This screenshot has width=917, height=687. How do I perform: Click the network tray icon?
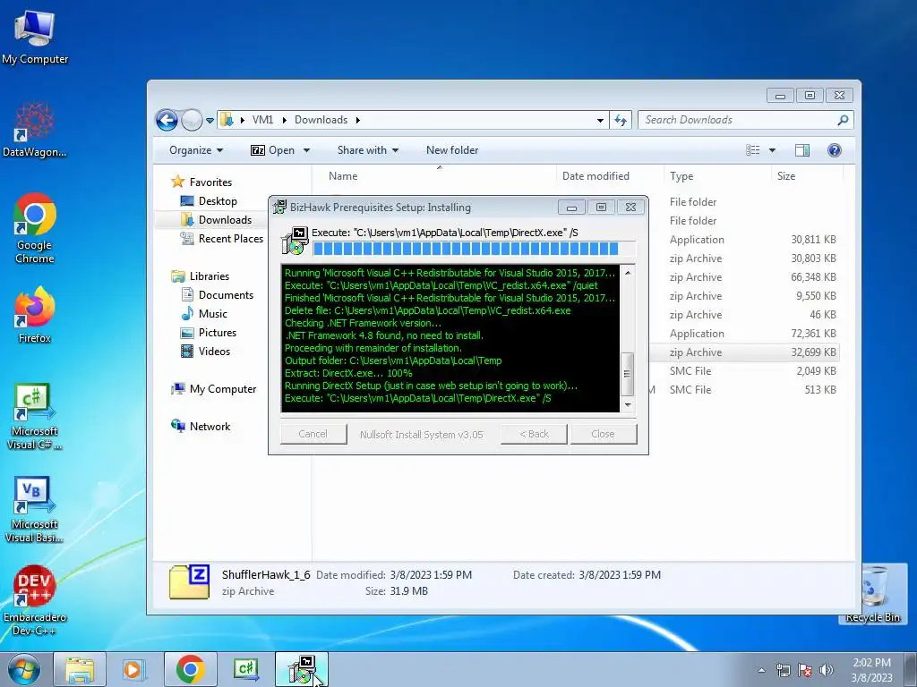pos(783,670)
